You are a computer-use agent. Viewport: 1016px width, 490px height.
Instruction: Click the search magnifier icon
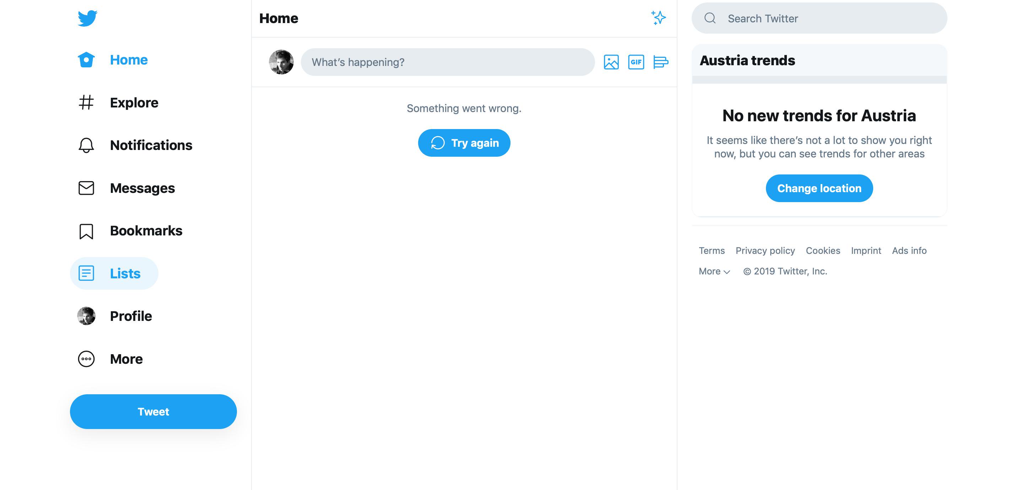click(710, 18)
